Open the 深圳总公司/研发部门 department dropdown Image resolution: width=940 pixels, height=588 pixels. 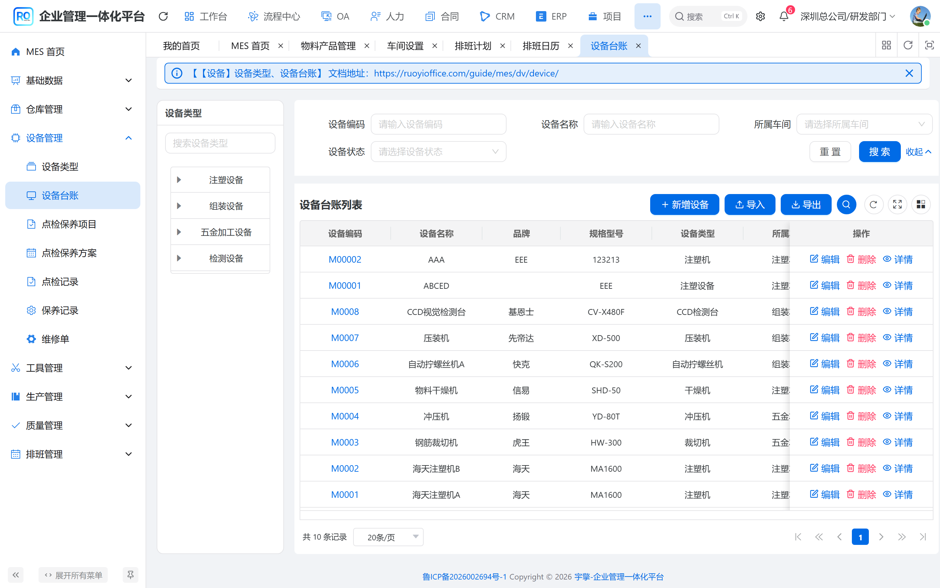coord(848,16)
